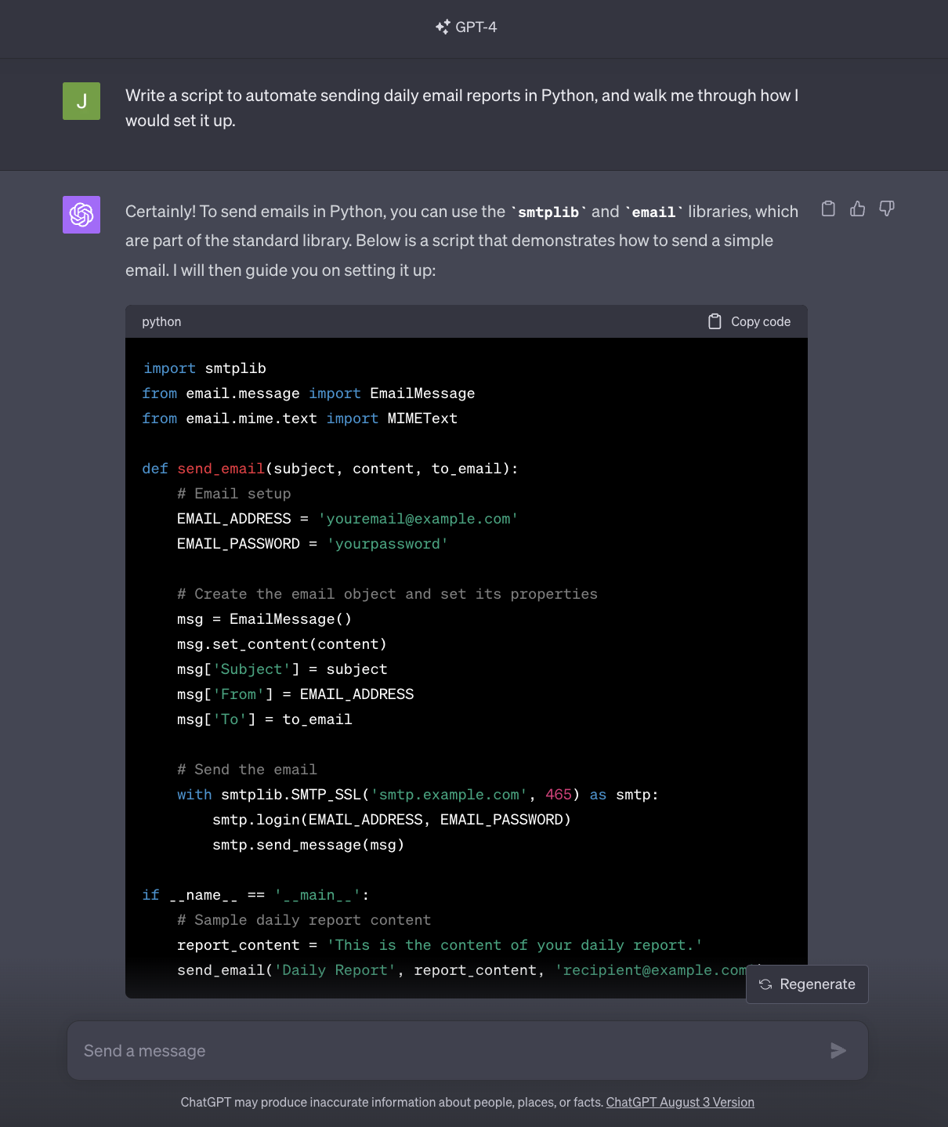This screenshot has width=948, height=1127.
Task: Click the 'smtp.login' code line
Action: (x=392, y=820)
